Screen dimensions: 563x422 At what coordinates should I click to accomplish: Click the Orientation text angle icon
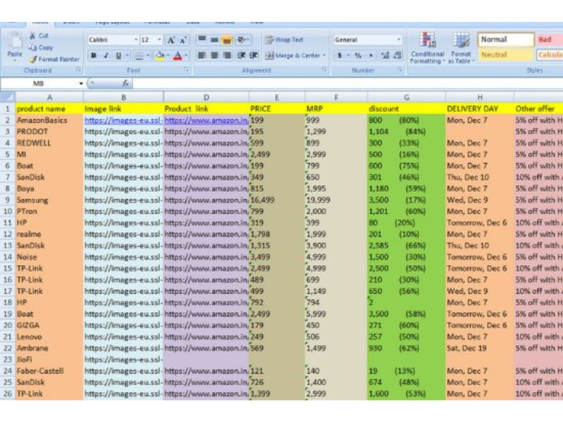click(242, 39)
